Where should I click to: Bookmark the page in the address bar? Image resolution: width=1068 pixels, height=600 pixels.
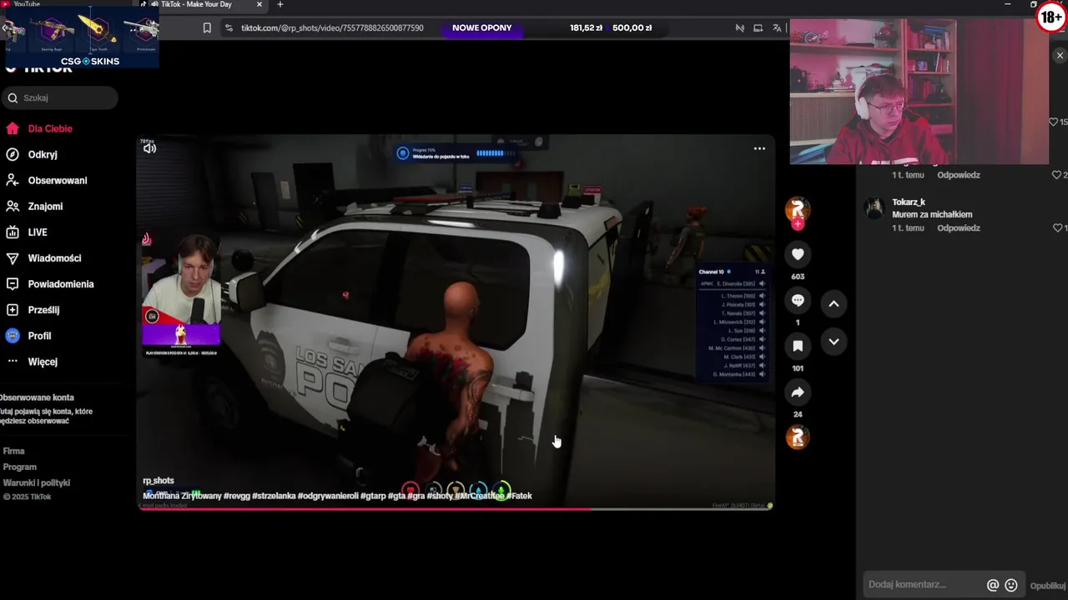coord(207,28)
